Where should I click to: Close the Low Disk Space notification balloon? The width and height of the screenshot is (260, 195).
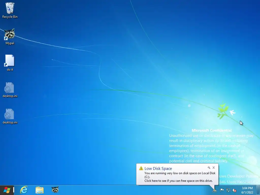click(214, 168)
